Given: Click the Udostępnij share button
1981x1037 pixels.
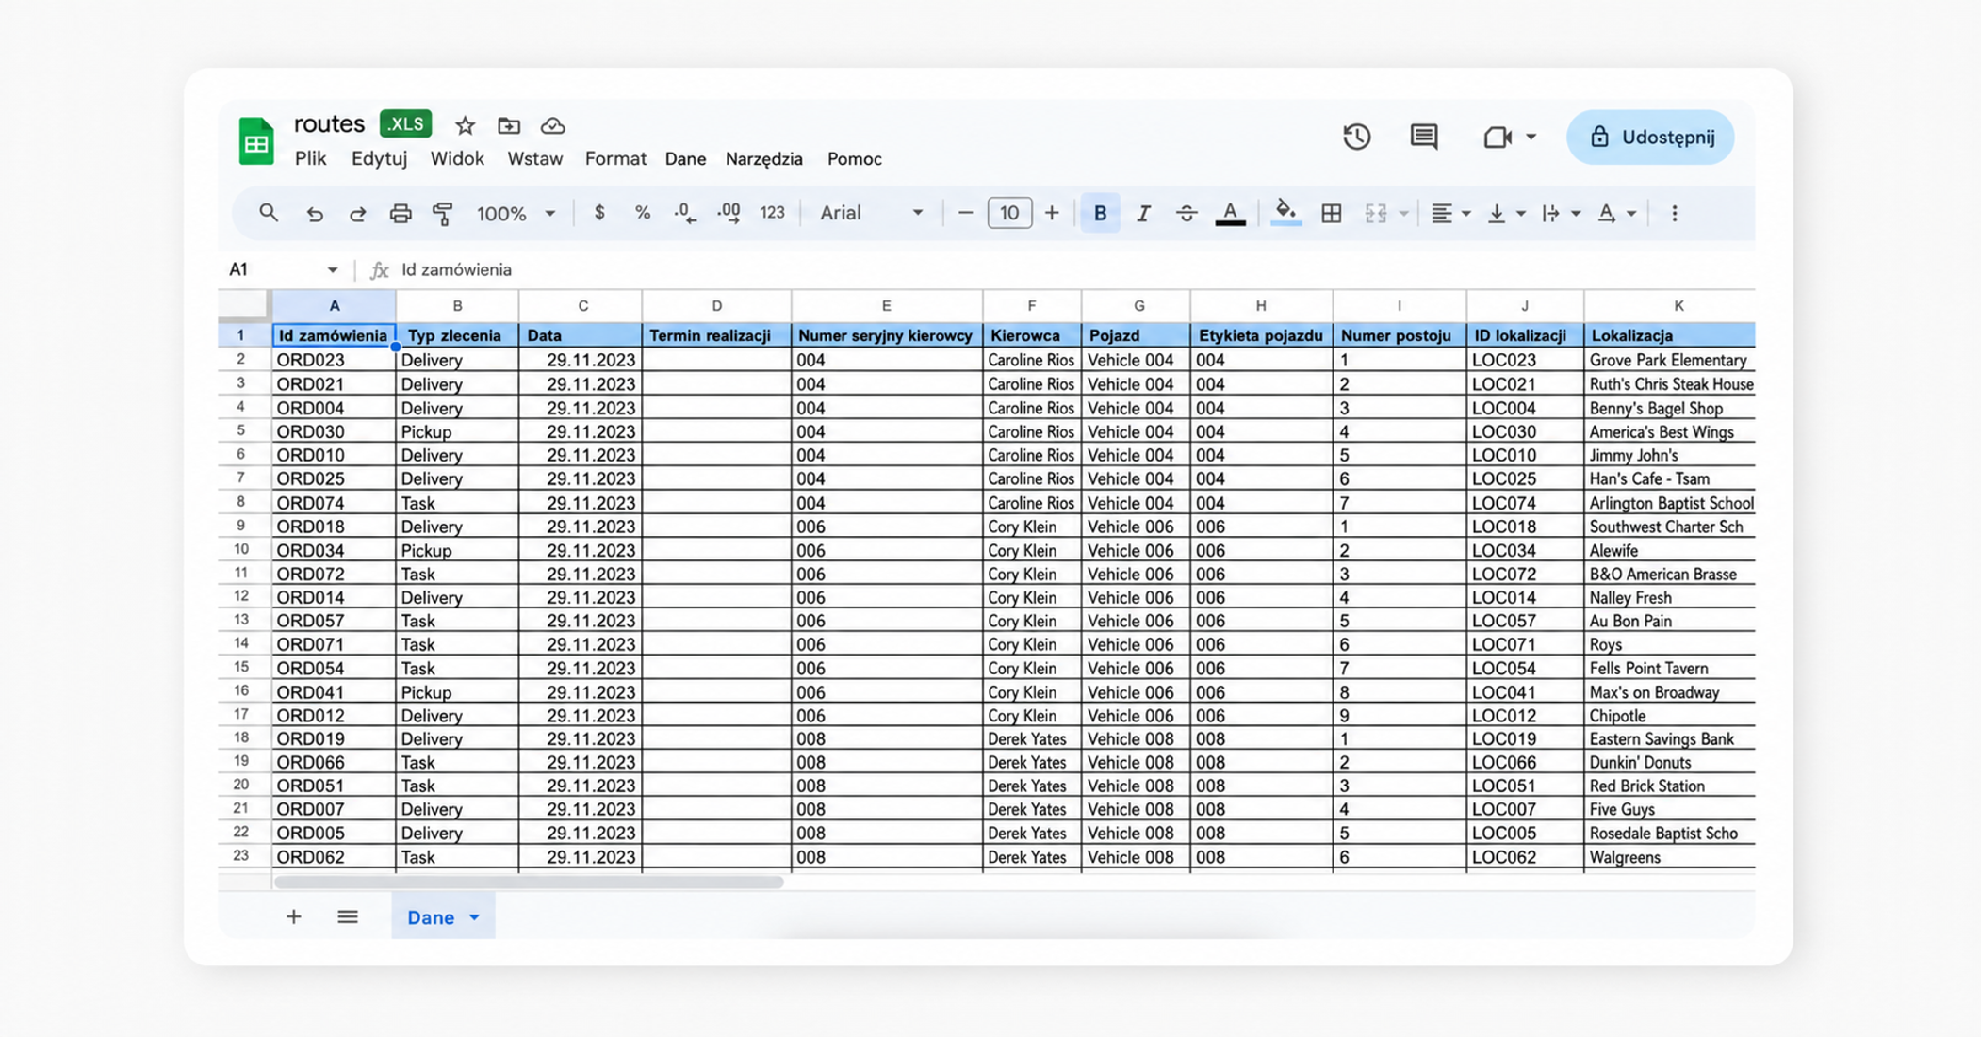Looking at the screenshot, I should [1650, 138].
